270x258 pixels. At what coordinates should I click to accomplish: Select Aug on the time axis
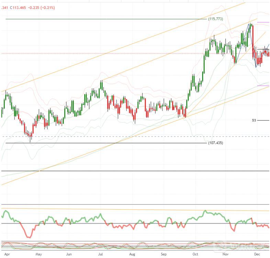pos(132,255)
